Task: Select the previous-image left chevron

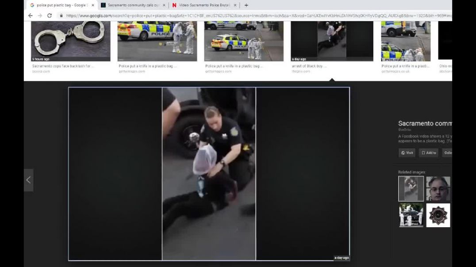Action: click(28, 180)
